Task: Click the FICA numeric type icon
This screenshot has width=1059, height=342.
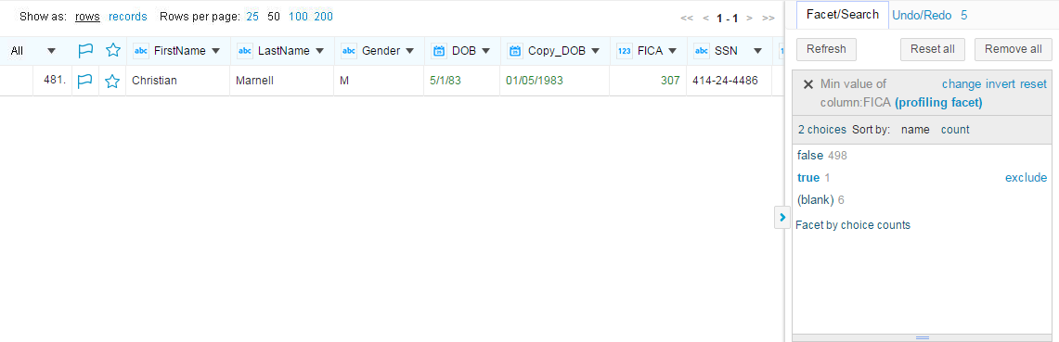Action: (x=625, y=51)
